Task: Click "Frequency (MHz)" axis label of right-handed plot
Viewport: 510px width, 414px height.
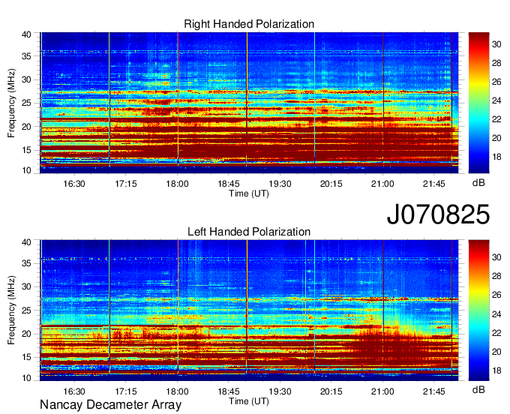Action: (x=11, y=103)
